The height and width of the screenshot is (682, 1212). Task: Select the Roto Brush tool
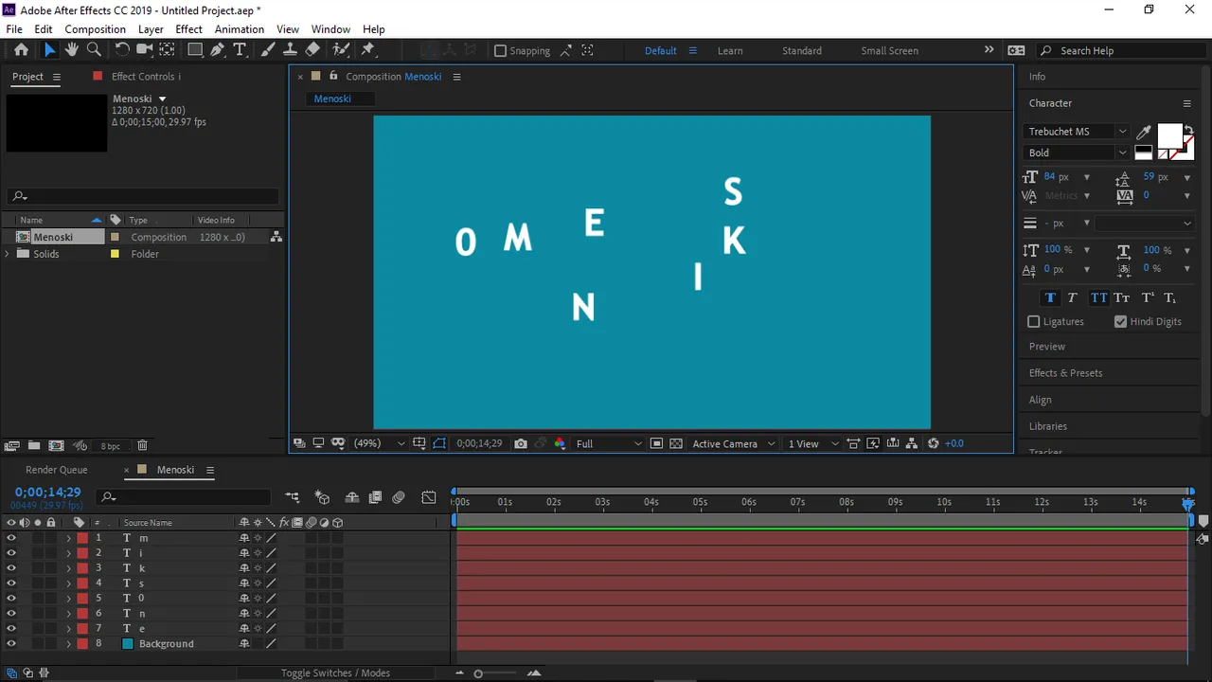coord(341,50)
